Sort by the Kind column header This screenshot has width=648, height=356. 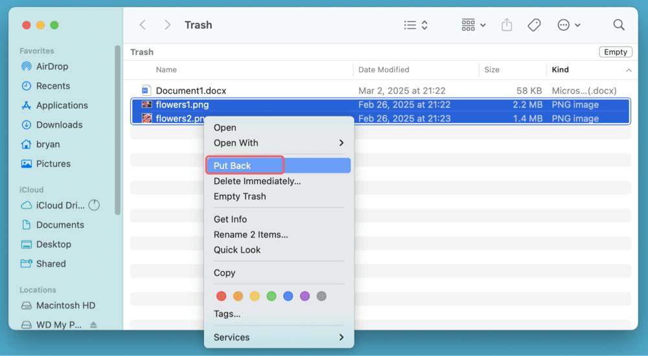point(560,70)
